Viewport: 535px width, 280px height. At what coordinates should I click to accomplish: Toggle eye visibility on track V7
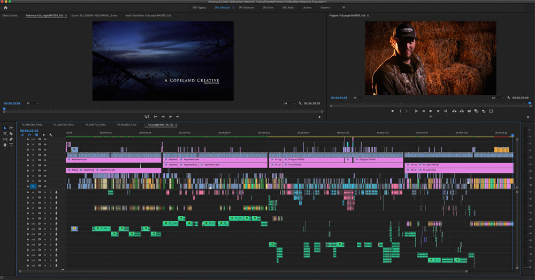coord(45,155)
